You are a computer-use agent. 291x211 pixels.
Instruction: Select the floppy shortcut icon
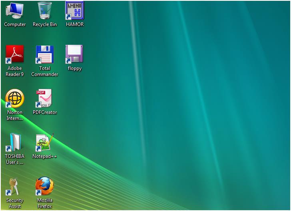click(74, 54)
